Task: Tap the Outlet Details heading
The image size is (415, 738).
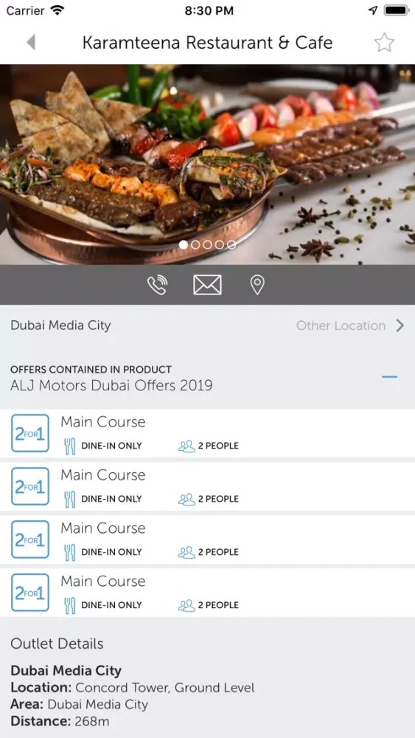Action: [x=57, y=644]
